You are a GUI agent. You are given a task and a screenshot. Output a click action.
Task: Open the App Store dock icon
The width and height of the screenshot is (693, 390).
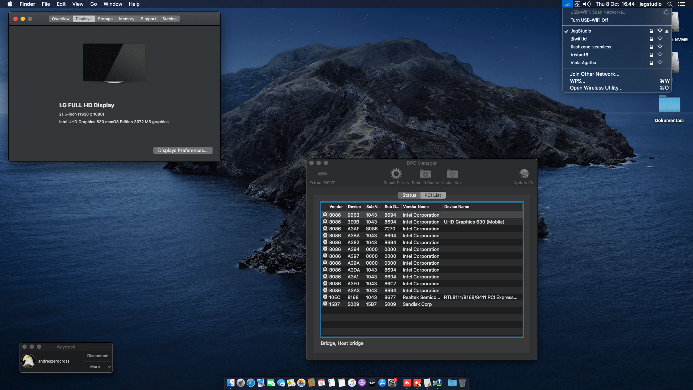382,383
